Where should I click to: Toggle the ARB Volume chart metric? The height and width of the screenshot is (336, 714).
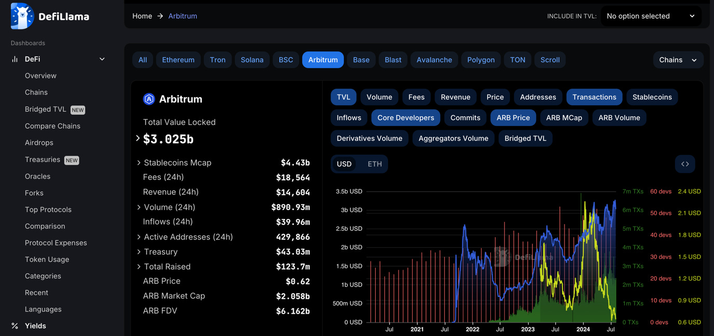click(619, 118)
